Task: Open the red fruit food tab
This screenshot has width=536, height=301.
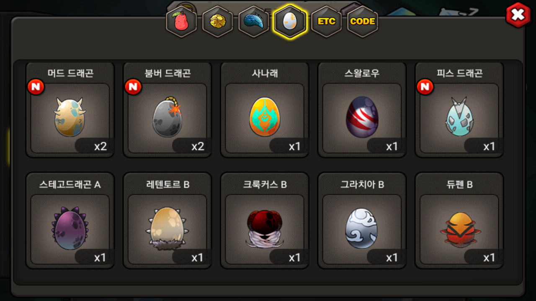Action: click(181, 22)
